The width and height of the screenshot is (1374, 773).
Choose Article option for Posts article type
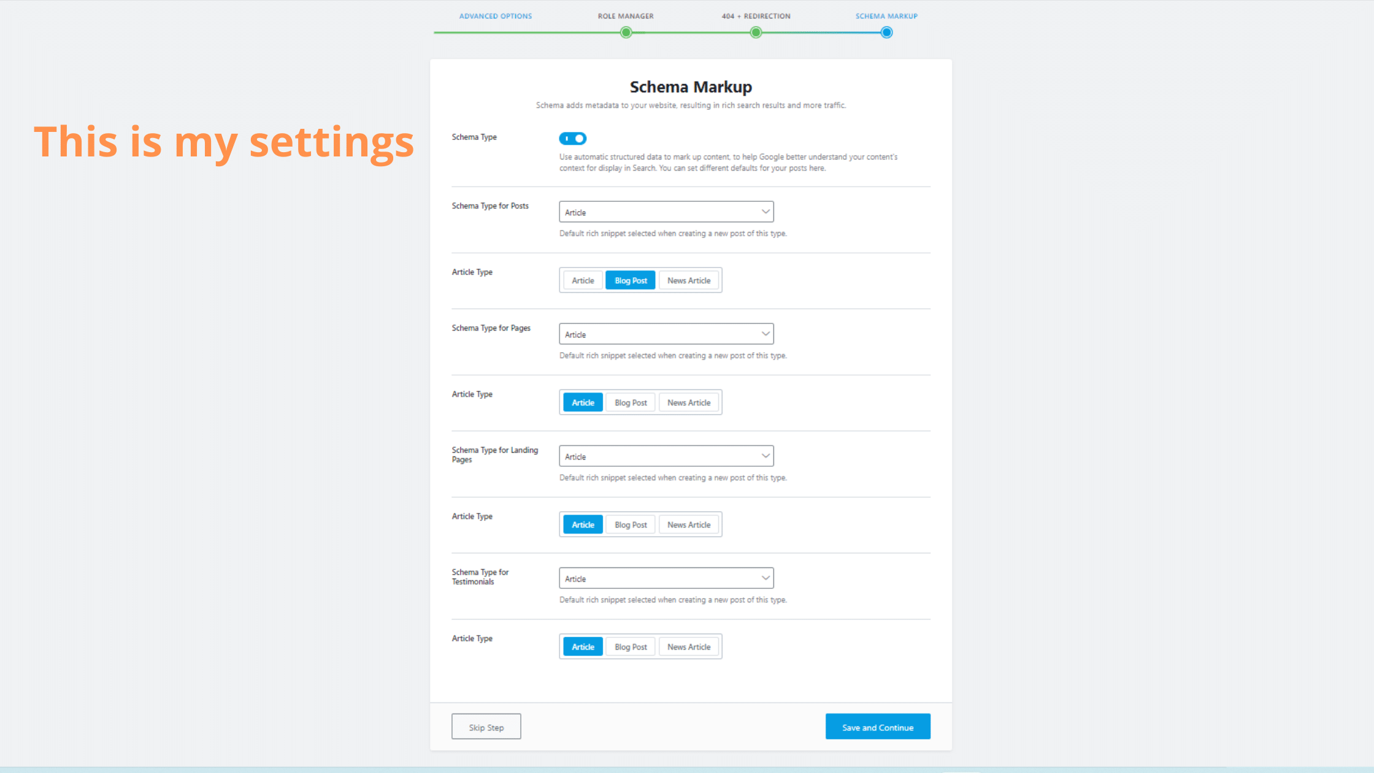[x=583, y=280]
